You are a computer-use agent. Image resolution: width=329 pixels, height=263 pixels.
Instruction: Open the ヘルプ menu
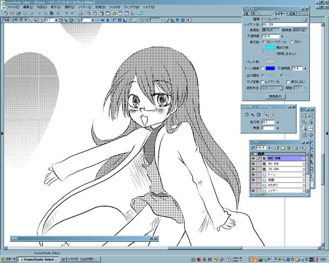click(149, 7)
